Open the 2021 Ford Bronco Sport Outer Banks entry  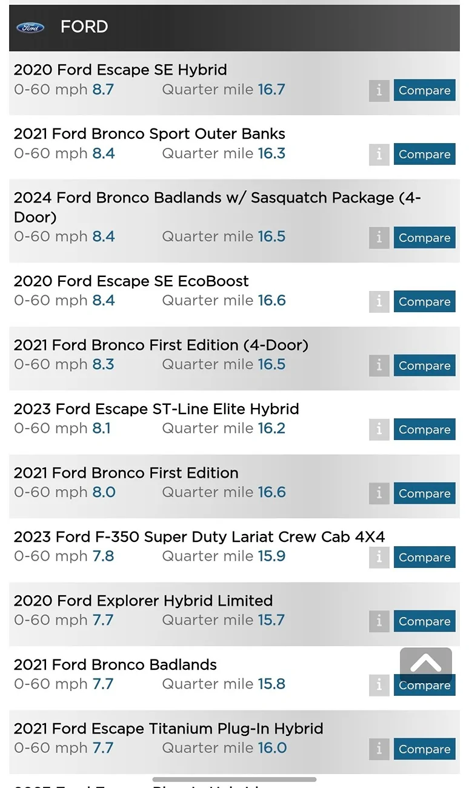[x=149, y=134]
